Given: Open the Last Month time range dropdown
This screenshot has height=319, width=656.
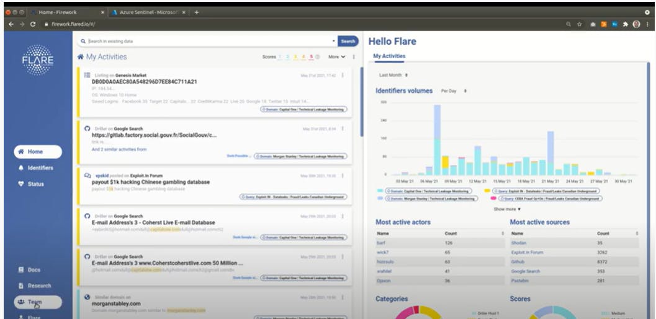Looking at the screenshot, I should pyautogui.click(x=393, y=75).
